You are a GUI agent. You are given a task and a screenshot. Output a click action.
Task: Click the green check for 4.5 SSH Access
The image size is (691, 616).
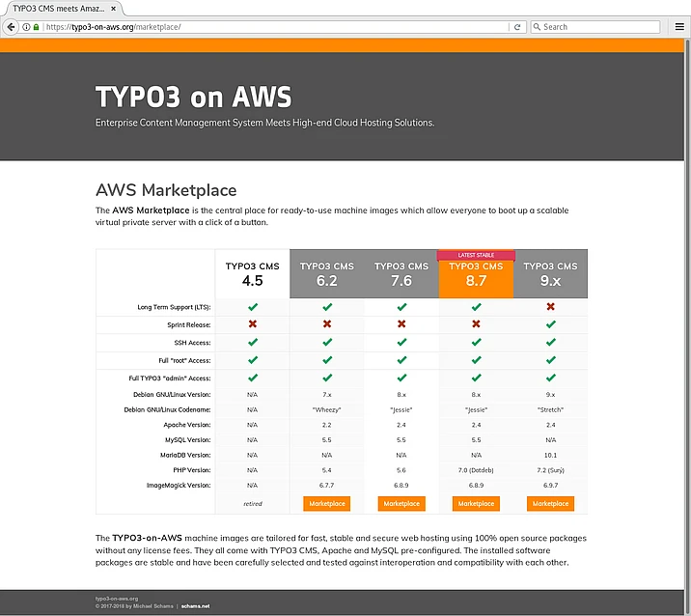pos(252,343)
